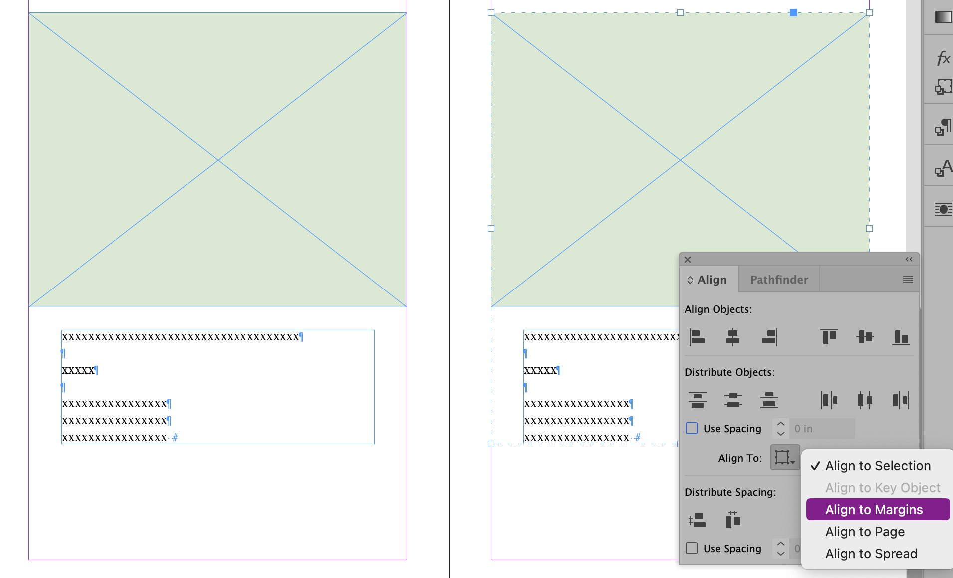Viewport: 953px width, 578px height.
Task: Select Align bottom edges
Action: pyautogui.click(x=901, y=337)
